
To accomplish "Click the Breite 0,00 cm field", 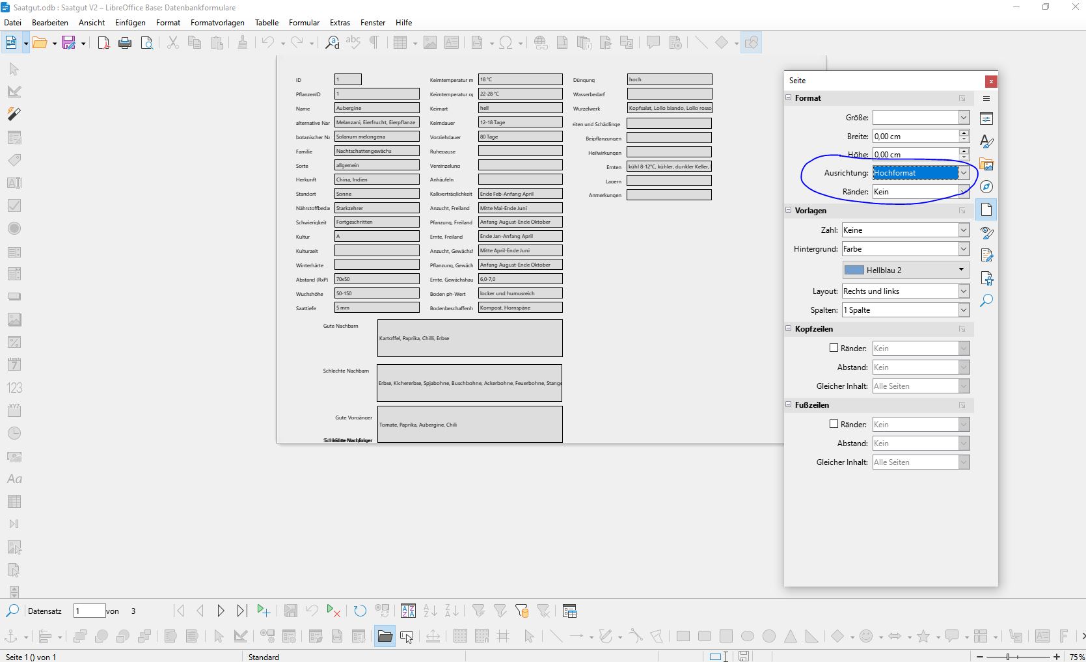I will [x=916, y=136].
